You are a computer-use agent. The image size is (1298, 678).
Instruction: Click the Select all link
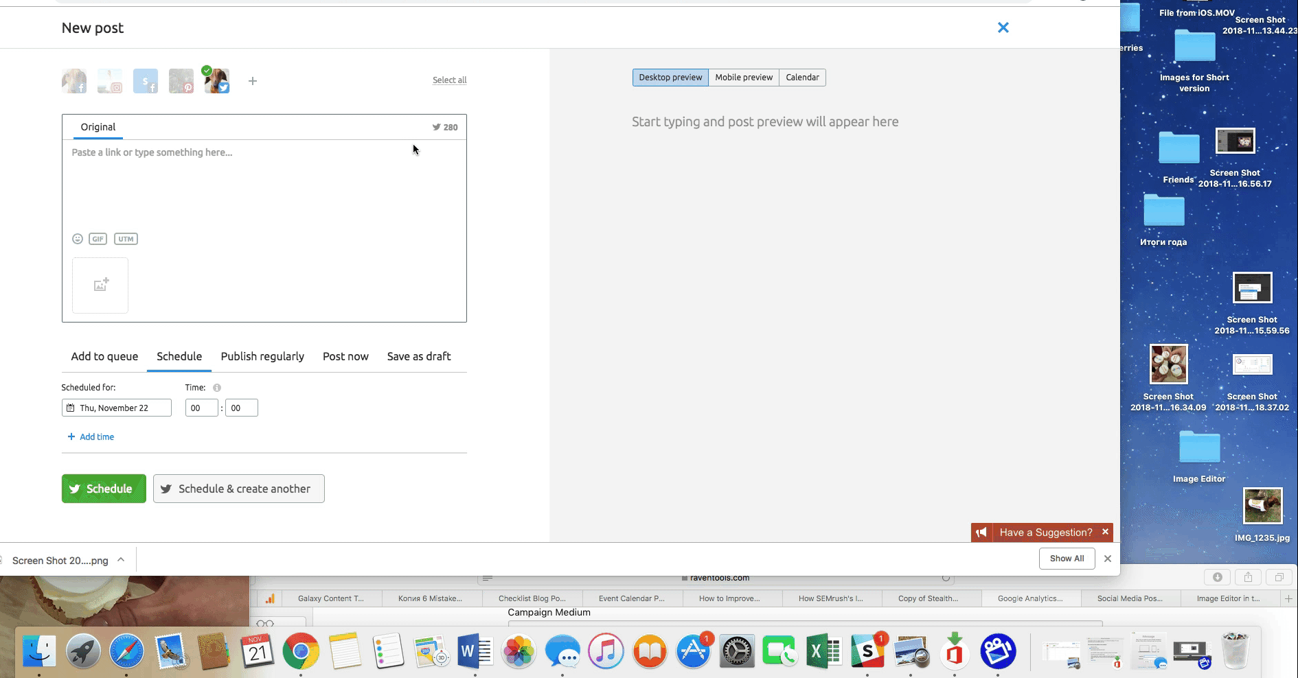[x=449, y=80]
